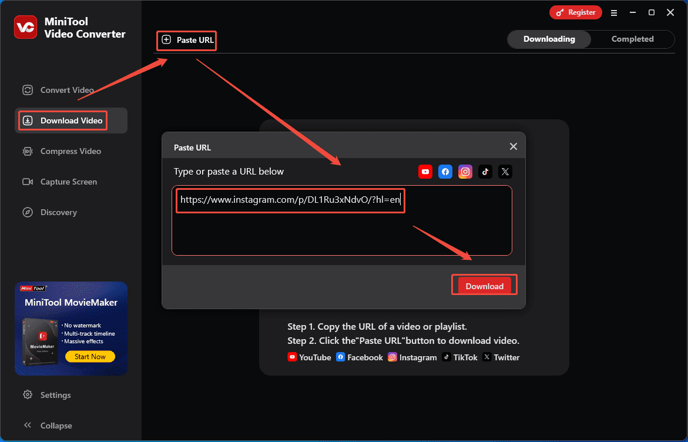The image size is (688, 442).
Task: Click the YouTube icon below the steps
Action: (x=292, y=357)
